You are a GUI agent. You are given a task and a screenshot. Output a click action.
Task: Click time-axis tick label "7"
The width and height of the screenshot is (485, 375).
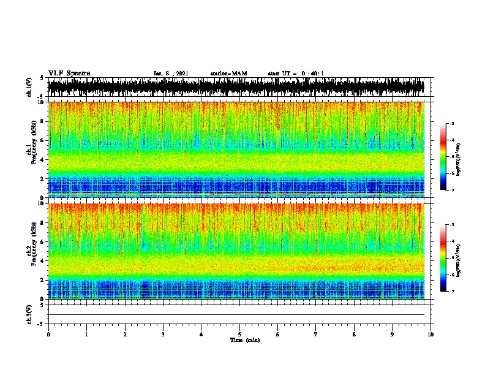[316, 335]
